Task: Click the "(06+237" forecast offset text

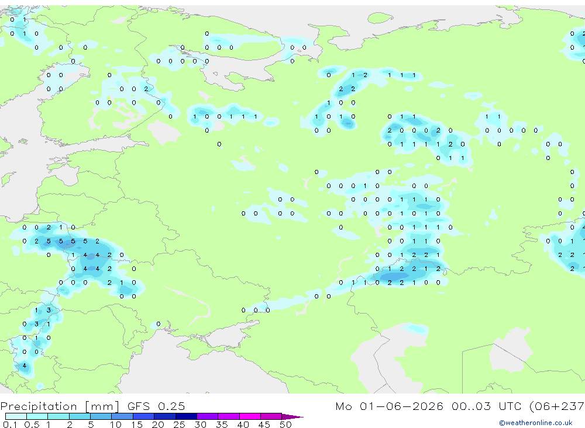Action: coord(557,406)
